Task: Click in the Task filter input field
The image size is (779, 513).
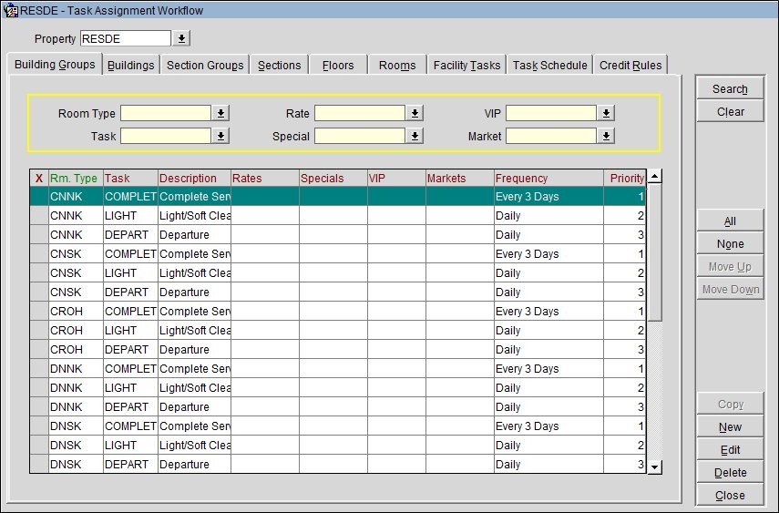Action: click(166, 136)
